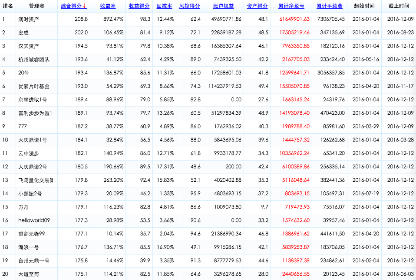
Task: Select manager 大庆鼎诺1号
Action: [33, 140]
